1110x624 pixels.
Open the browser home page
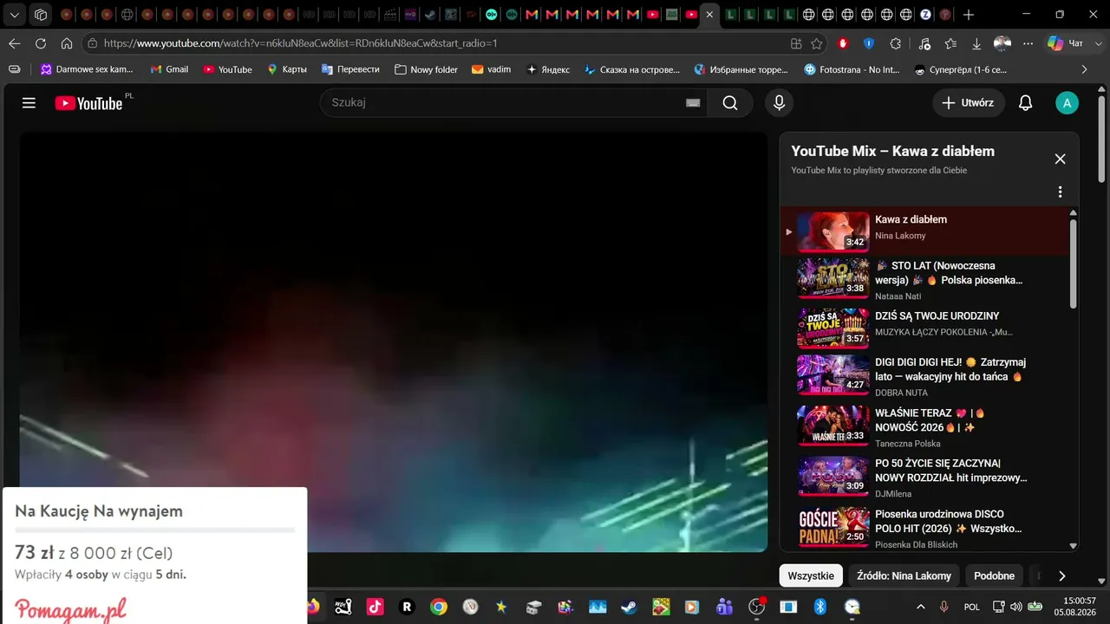(68, 43)
